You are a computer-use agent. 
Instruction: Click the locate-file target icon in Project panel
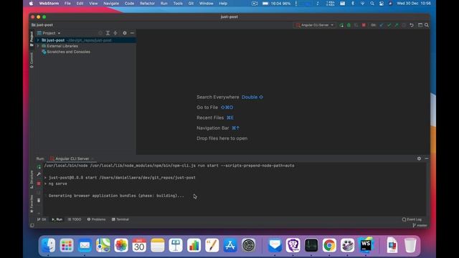tap(100, 33)
